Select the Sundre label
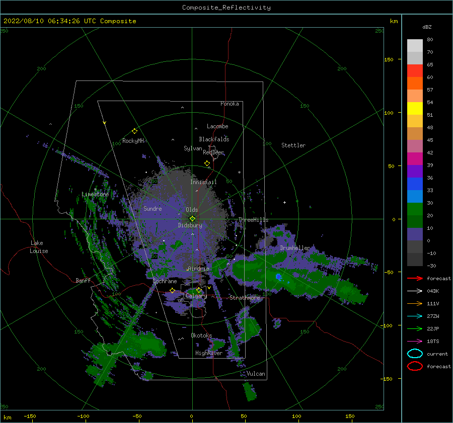 click(x=153, y=208)
